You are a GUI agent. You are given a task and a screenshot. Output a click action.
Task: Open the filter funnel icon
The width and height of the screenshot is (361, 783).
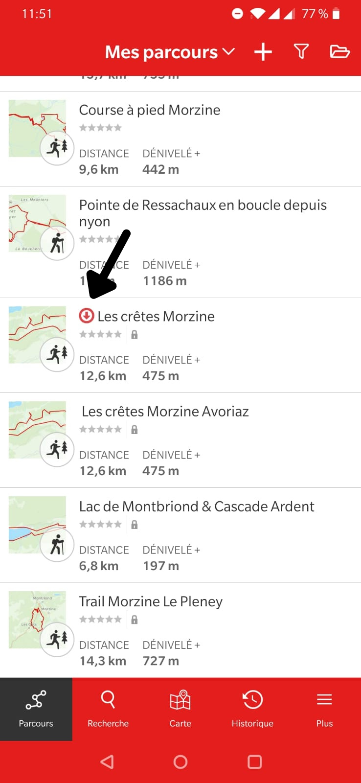click(301, 51)
